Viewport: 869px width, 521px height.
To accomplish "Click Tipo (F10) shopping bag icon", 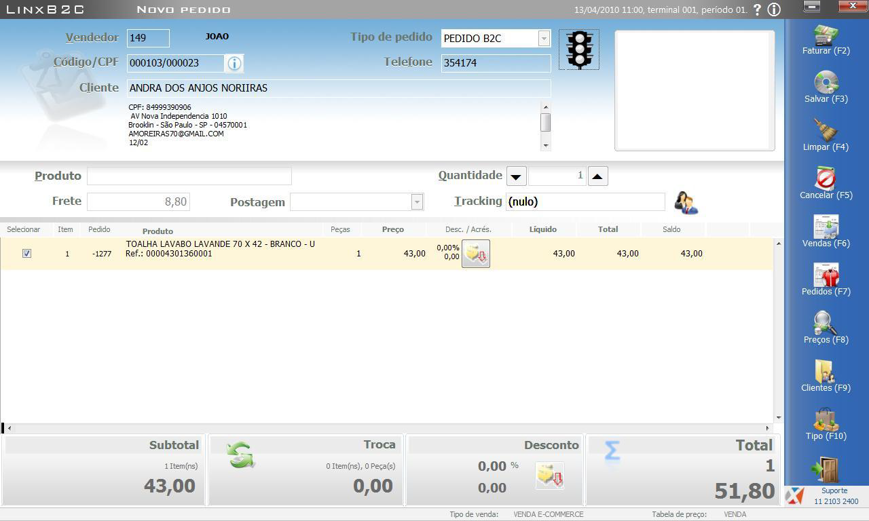I will pyautogui.click(x=826, y=419).
